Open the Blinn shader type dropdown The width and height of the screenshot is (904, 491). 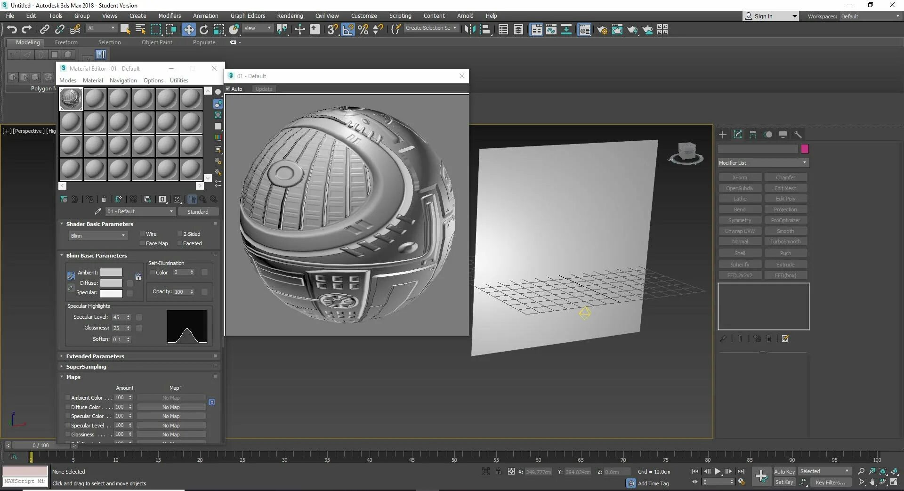point(97,235)
